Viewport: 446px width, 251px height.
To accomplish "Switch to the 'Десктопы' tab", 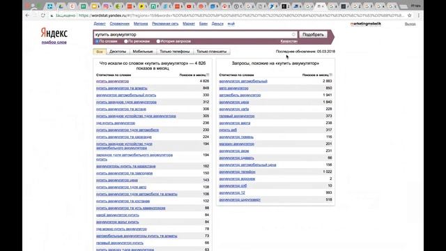I will point(118,52).
